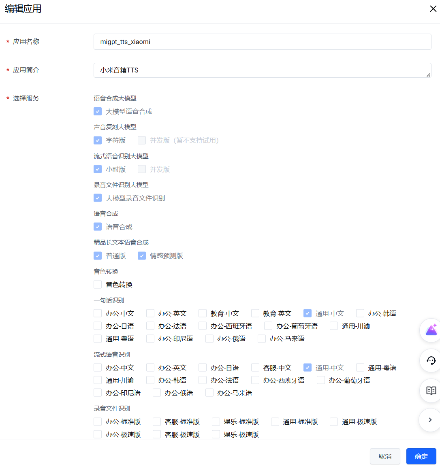Close the 编辑应用 dialog with the X icon

pyautogui.click(x=433, y=9)
